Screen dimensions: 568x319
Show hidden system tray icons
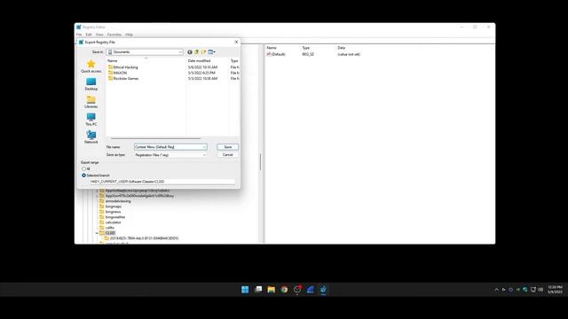click(x=496, y=290)
